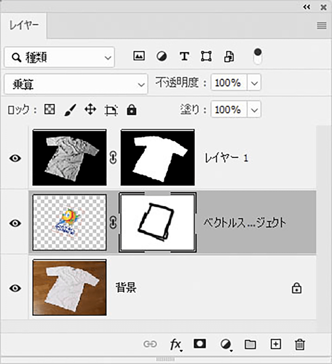Screen dimensions: 332x364
Task: Lock transparent pixels checkerboard icon
Action: [49, 110]
